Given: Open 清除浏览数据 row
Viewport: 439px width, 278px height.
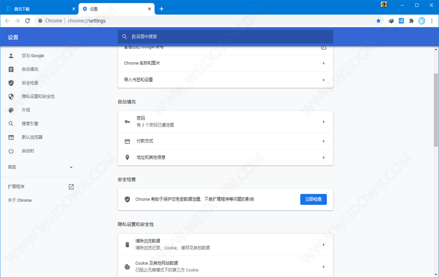Looking at the screenshot, I should click(x=225, y=245).
